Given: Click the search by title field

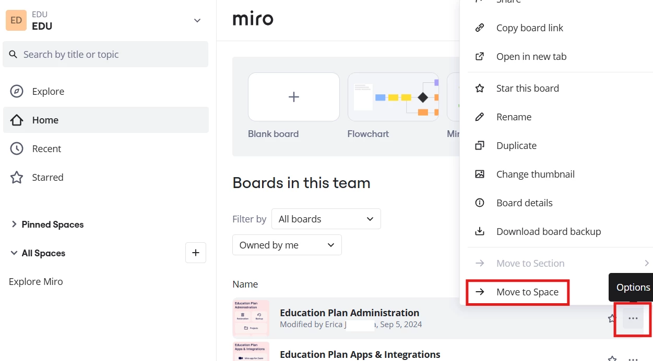Looking at the screenshot, I should (x=105, y=54).
